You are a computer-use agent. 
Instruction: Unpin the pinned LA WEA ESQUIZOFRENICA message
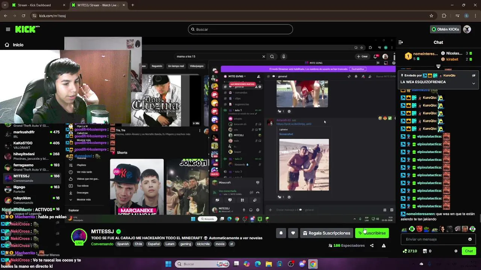click(473, 75)
